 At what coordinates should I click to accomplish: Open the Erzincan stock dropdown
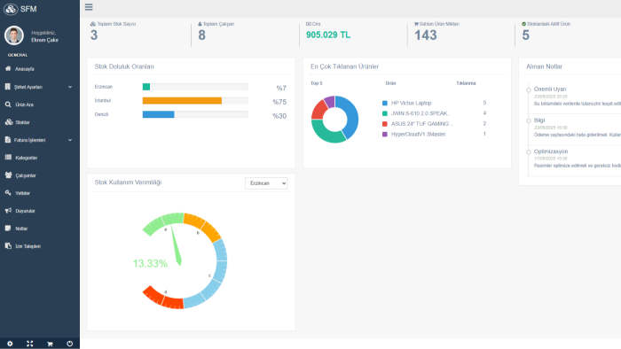click(266, 183)
